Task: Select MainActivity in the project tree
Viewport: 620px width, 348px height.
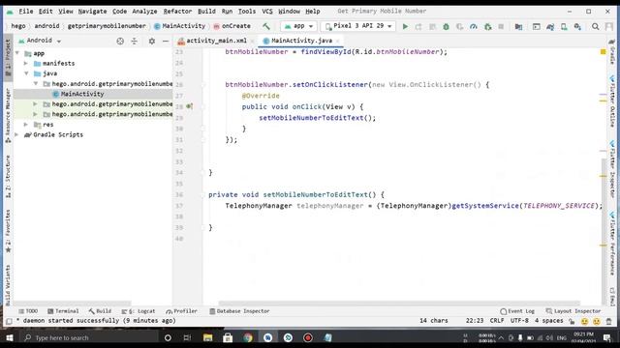Action: (82, 94)
